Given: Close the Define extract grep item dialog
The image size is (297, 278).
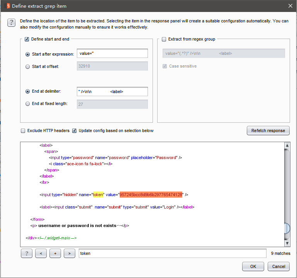Looking at the screenshot, I should 290,6.
